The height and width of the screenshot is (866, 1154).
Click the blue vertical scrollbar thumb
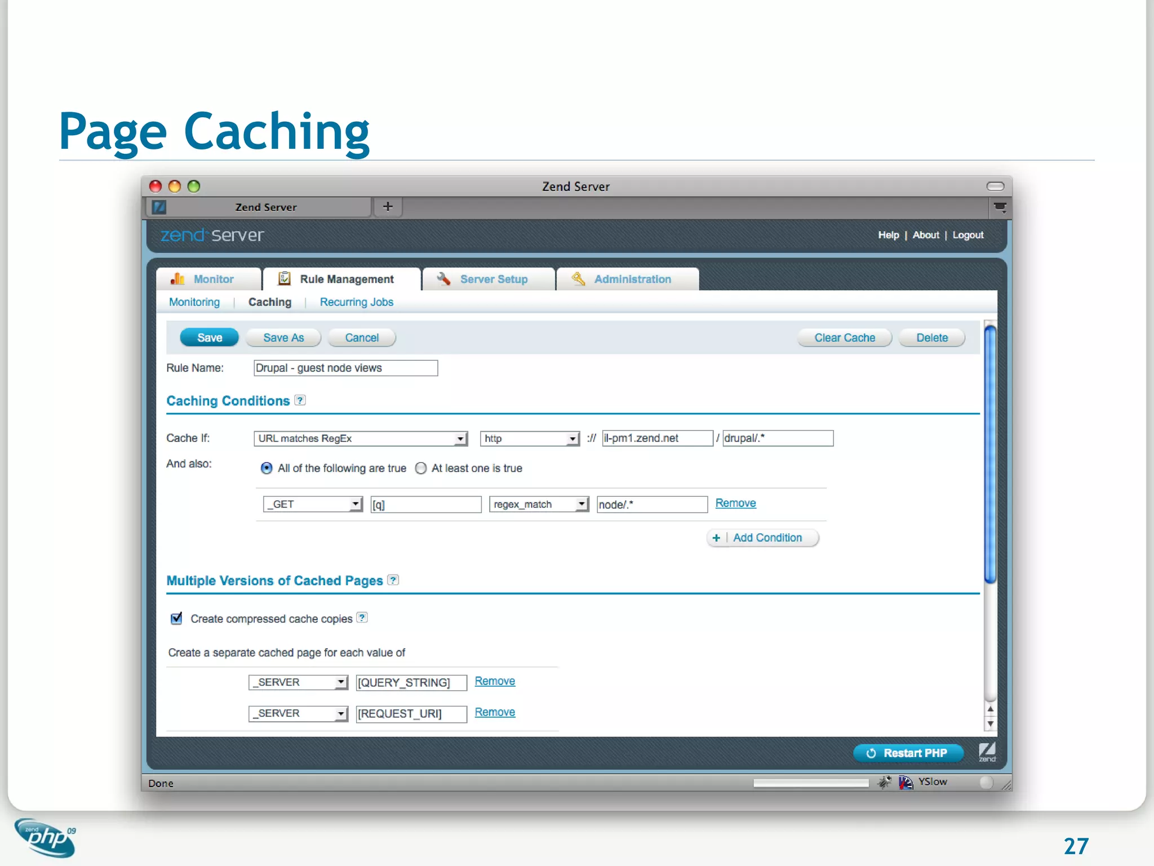[x=990, y=454]
